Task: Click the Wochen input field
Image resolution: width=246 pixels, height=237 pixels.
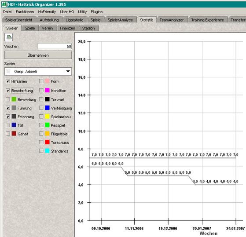Action: [x=55, y=47]
